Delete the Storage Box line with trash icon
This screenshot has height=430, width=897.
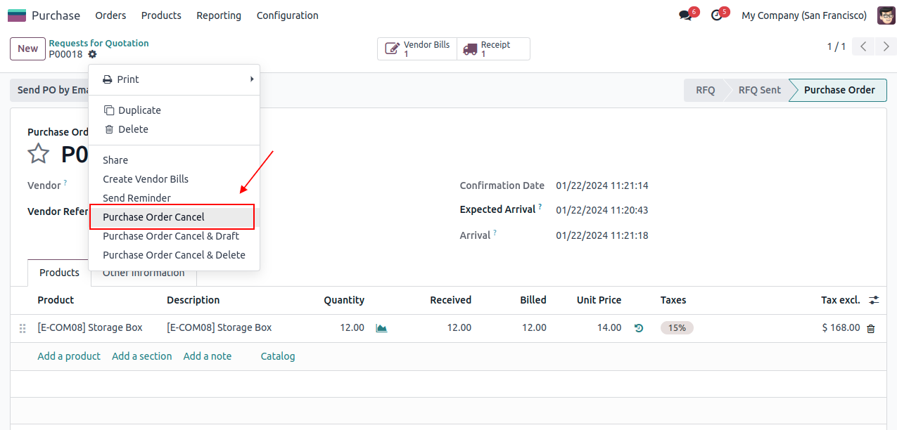pos(871,328)
